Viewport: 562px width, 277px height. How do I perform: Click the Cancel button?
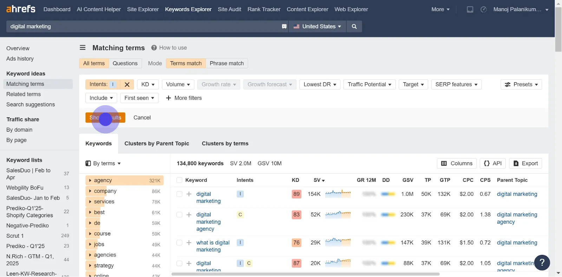[142, 117]
